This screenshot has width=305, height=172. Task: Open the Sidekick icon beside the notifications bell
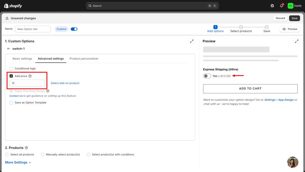click(x=272, y=6)
